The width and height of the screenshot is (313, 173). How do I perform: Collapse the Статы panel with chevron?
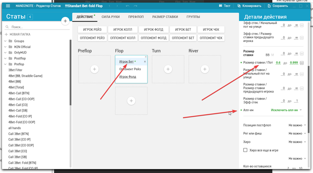point(30,17)
